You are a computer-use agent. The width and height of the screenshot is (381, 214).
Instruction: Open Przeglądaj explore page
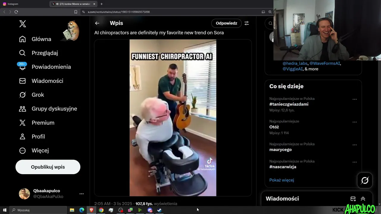point(38,53)
